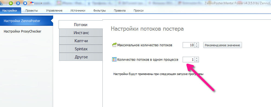Switch to the Управление ribbon tab
The width and height of the screenshot is (271, 107).
tap(54, 10)
